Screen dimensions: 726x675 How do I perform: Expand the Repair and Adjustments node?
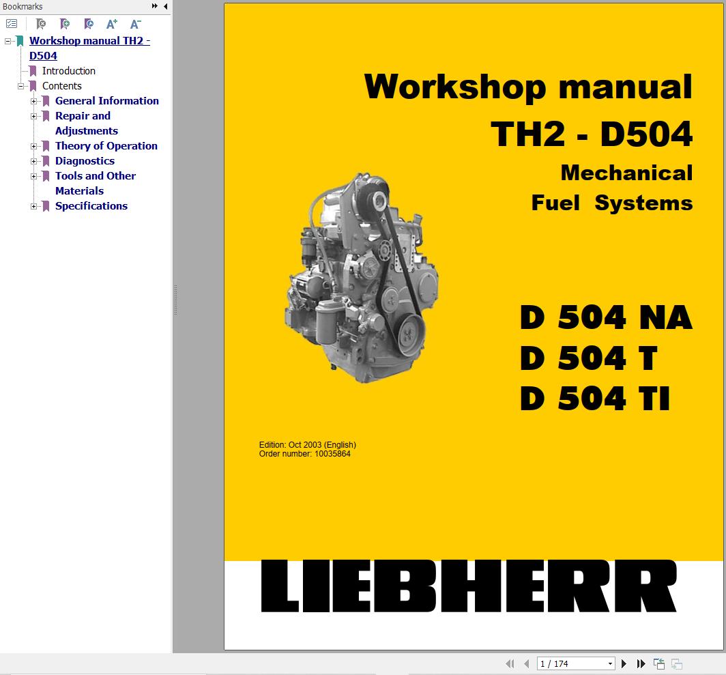pos(34,116)
